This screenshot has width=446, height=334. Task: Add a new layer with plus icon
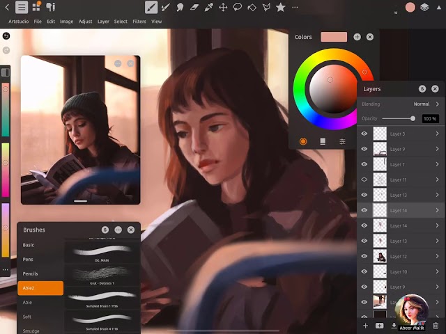coord(365,326)
